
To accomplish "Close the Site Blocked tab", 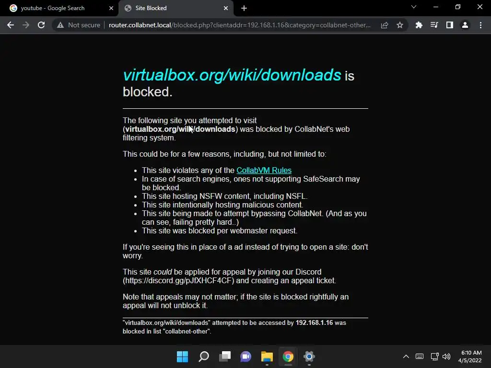I will click(x=226, y=8).
